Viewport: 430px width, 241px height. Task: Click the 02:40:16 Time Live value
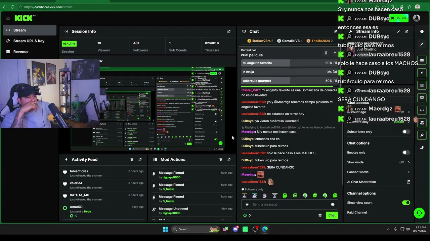(212, 43)
